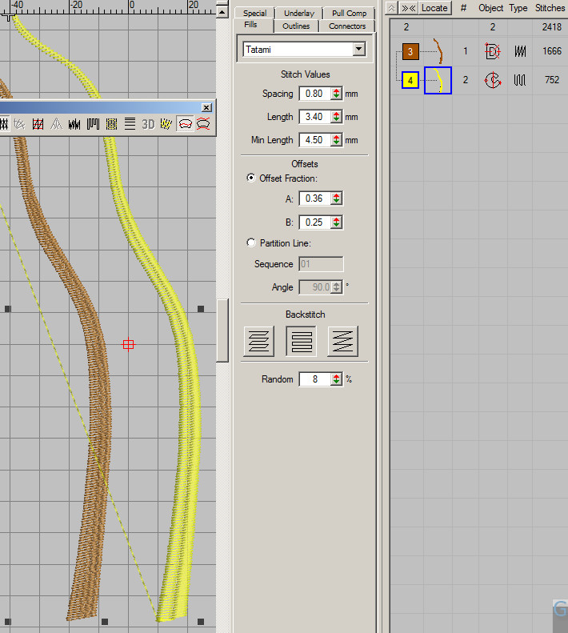
Task: Select the Offset Fraction radio button
Action: click(252, 178)
